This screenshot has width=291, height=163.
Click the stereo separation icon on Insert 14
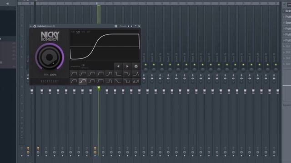(144, 78)
